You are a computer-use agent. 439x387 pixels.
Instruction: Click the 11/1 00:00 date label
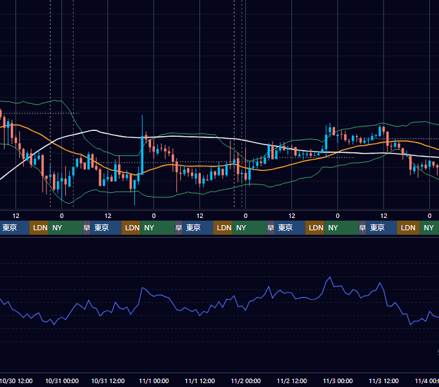[x=154, y=381]
